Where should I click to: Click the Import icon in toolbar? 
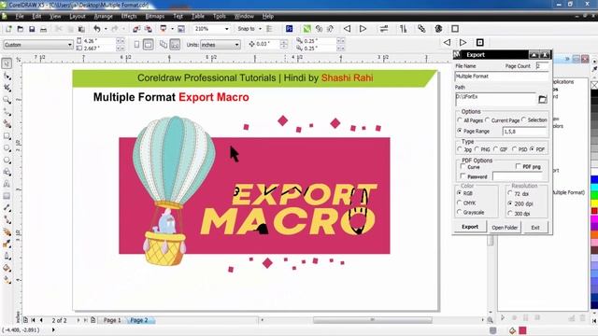(136, 29)
